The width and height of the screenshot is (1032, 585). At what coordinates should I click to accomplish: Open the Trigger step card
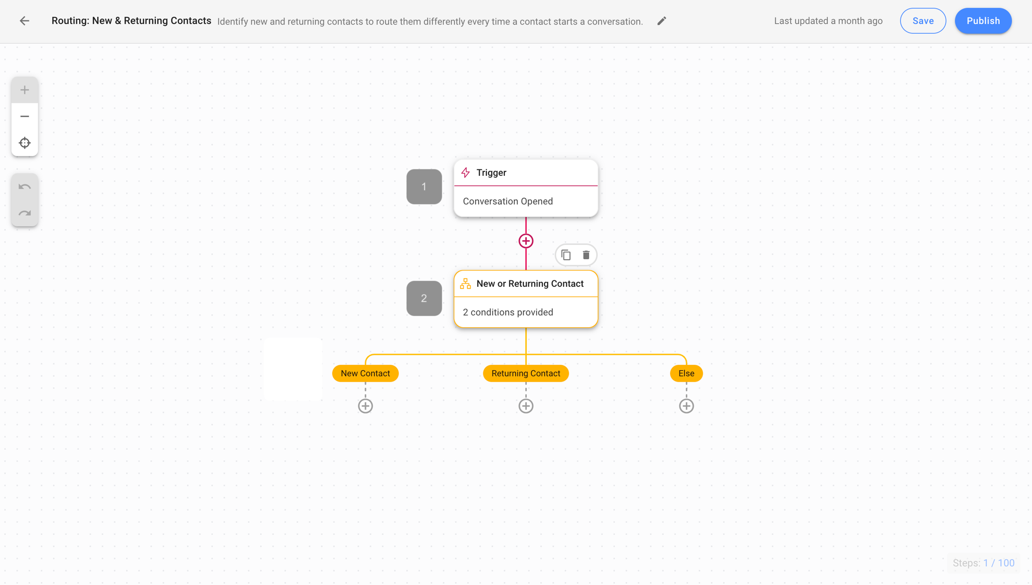526,188
